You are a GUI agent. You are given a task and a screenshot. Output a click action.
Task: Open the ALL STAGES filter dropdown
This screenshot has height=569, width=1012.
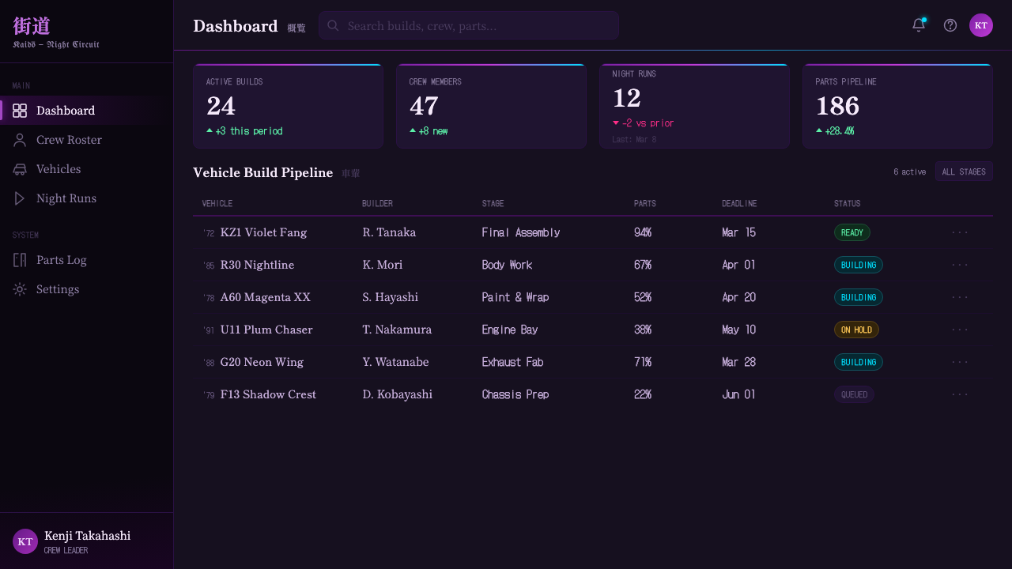tap(964, 171)
